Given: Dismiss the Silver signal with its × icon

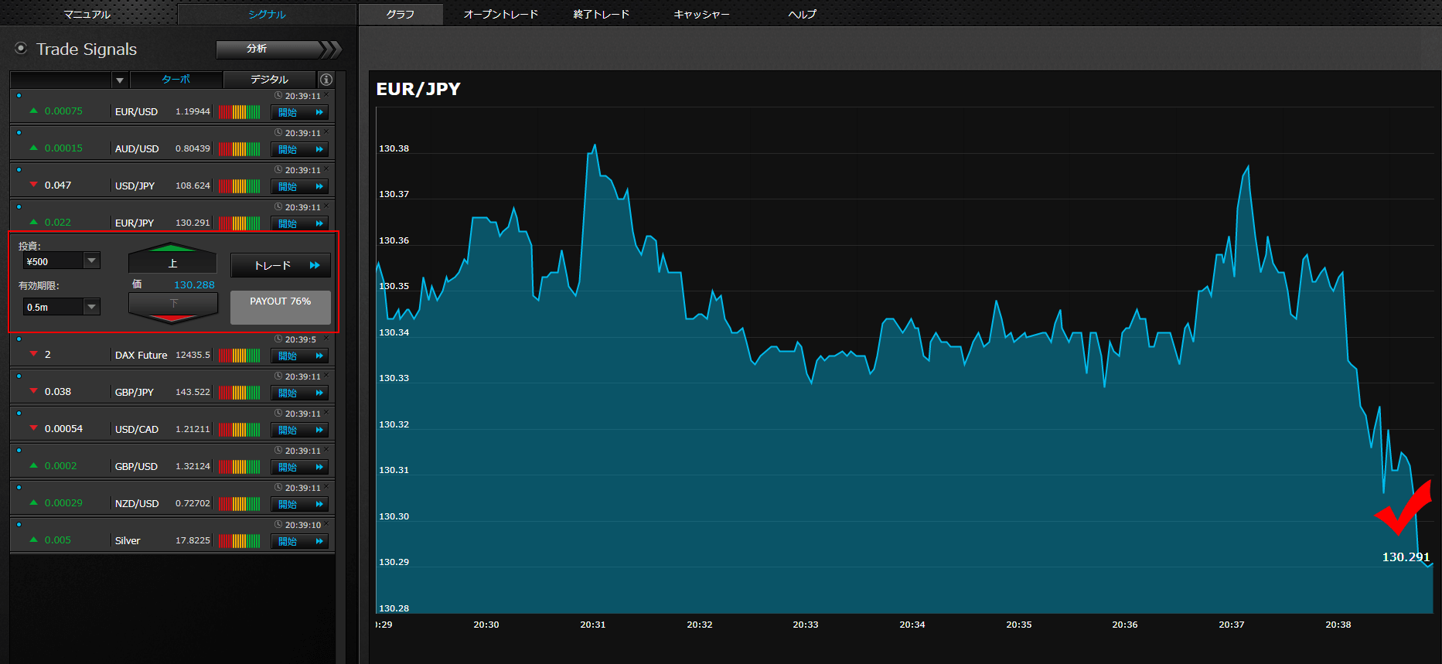Looking at the screenshot, I should 326,524.
